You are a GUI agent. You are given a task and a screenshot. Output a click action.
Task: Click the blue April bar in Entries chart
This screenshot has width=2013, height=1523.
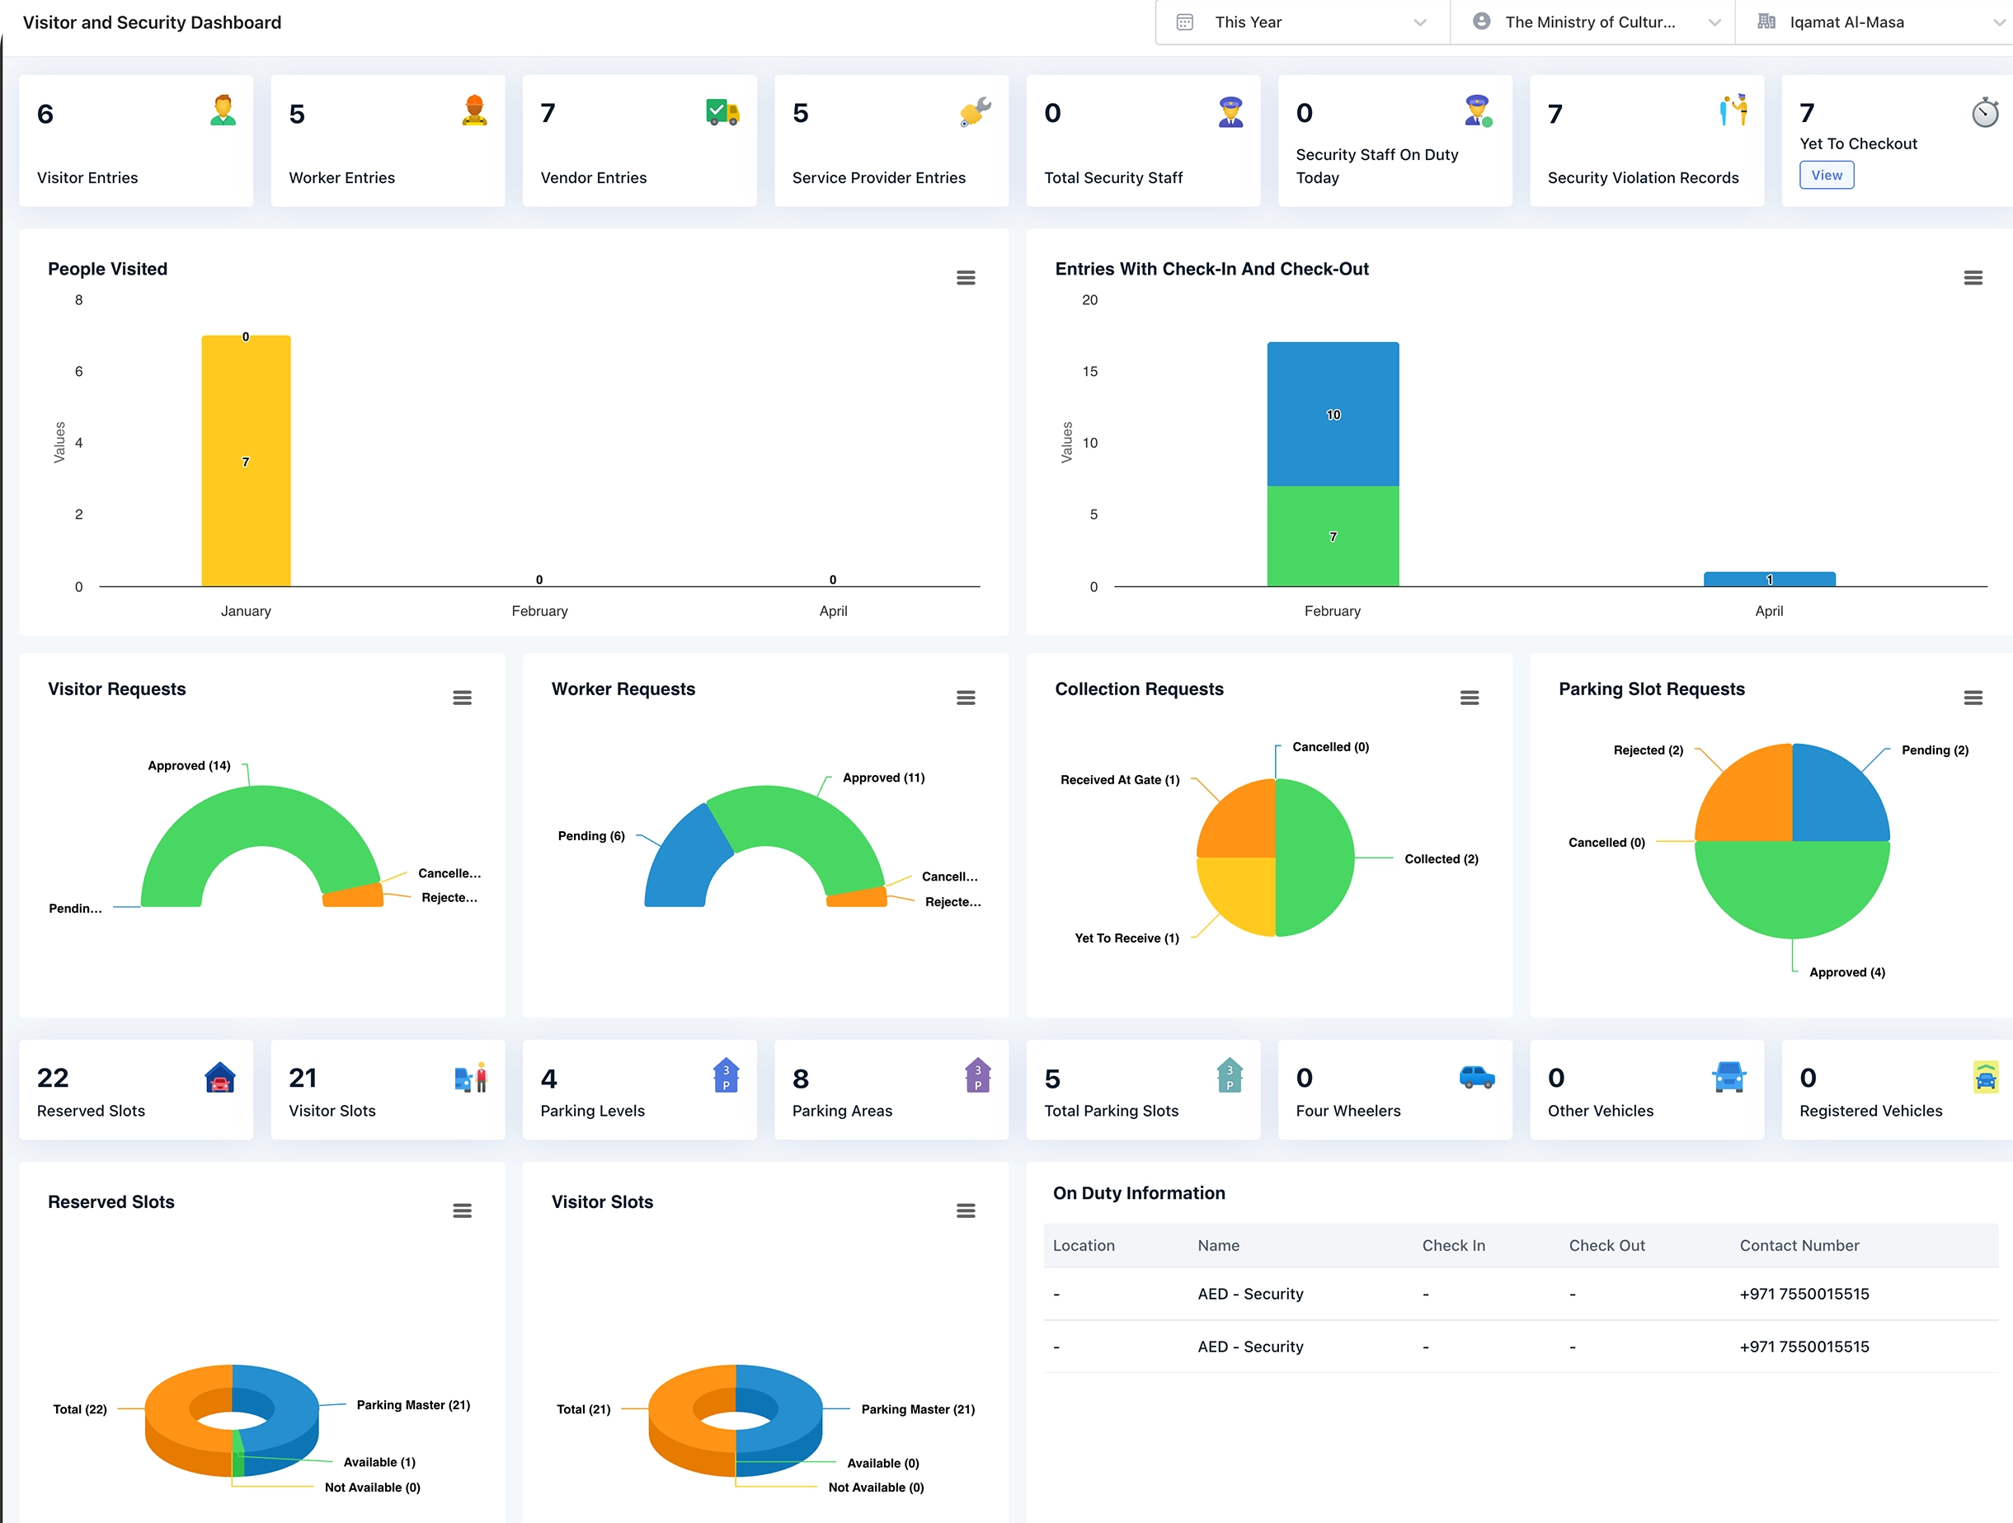click(x=1769, y=579)
